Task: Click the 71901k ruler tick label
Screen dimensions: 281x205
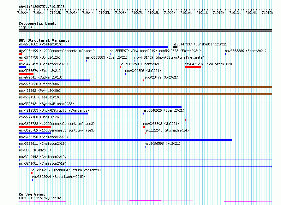Action: tap(39, 13)
